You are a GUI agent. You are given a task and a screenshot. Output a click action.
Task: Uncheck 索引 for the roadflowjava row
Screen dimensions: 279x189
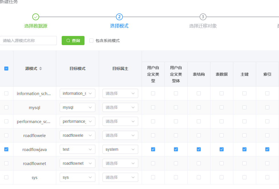coord(267,149)
